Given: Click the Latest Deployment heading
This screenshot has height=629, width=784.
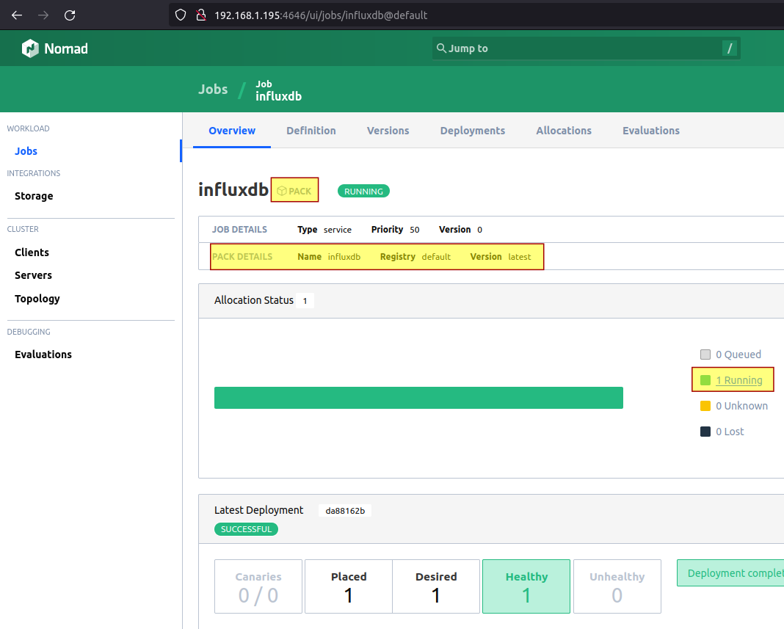Looking at the screenshot, I should point(258,510).
